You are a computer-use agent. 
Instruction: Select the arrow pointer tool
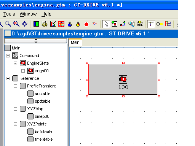pyautogui.click(x=106, y=24)
